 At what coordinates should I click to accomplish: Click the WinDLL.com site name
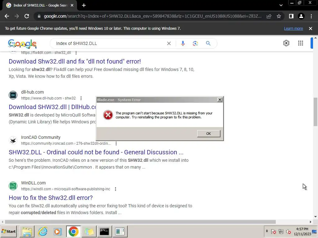[33, 183]
